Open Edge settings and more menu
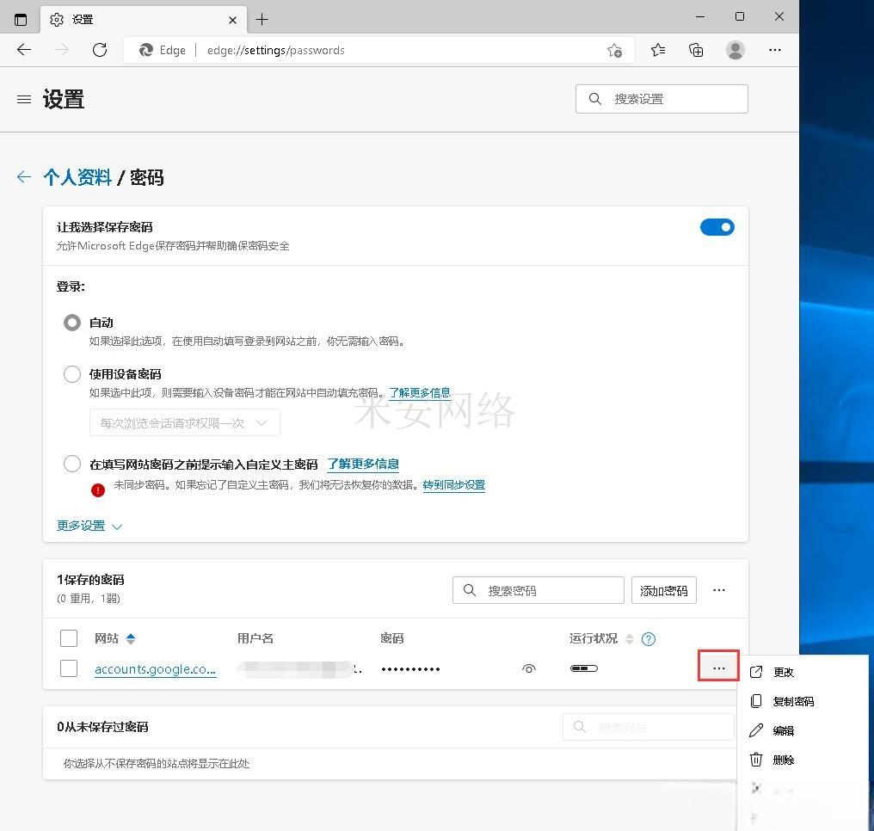 [775, 50]
